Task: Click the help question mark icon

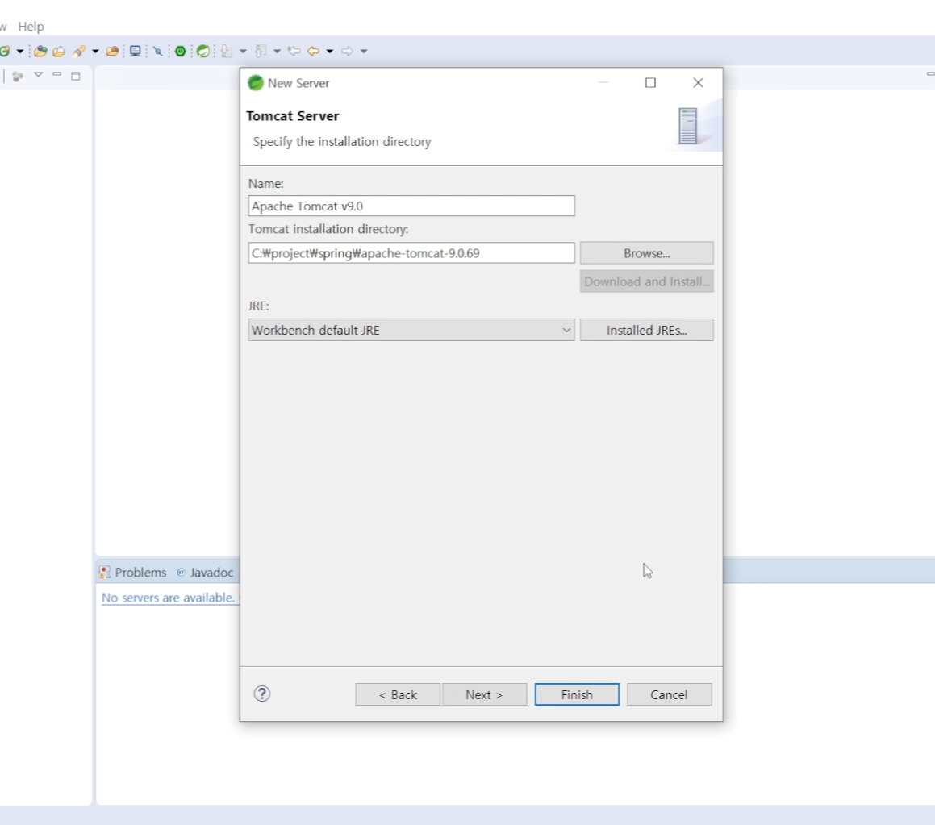Action: 262,694
